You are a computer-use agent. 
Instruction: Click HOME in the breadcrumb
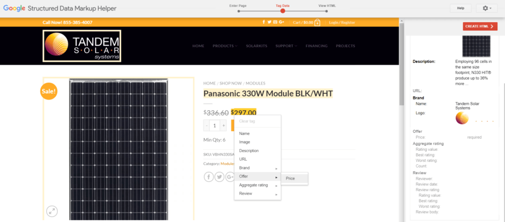click(x=209, y=83)
